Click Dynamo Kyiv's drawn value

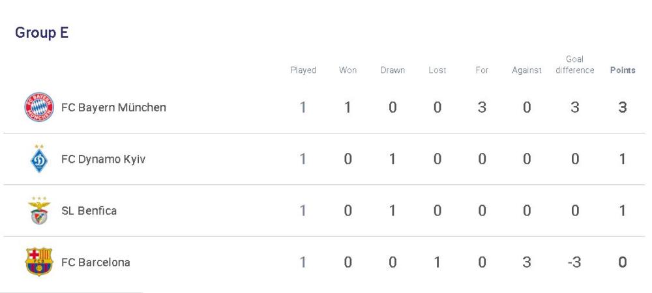(x=392, y=159)
